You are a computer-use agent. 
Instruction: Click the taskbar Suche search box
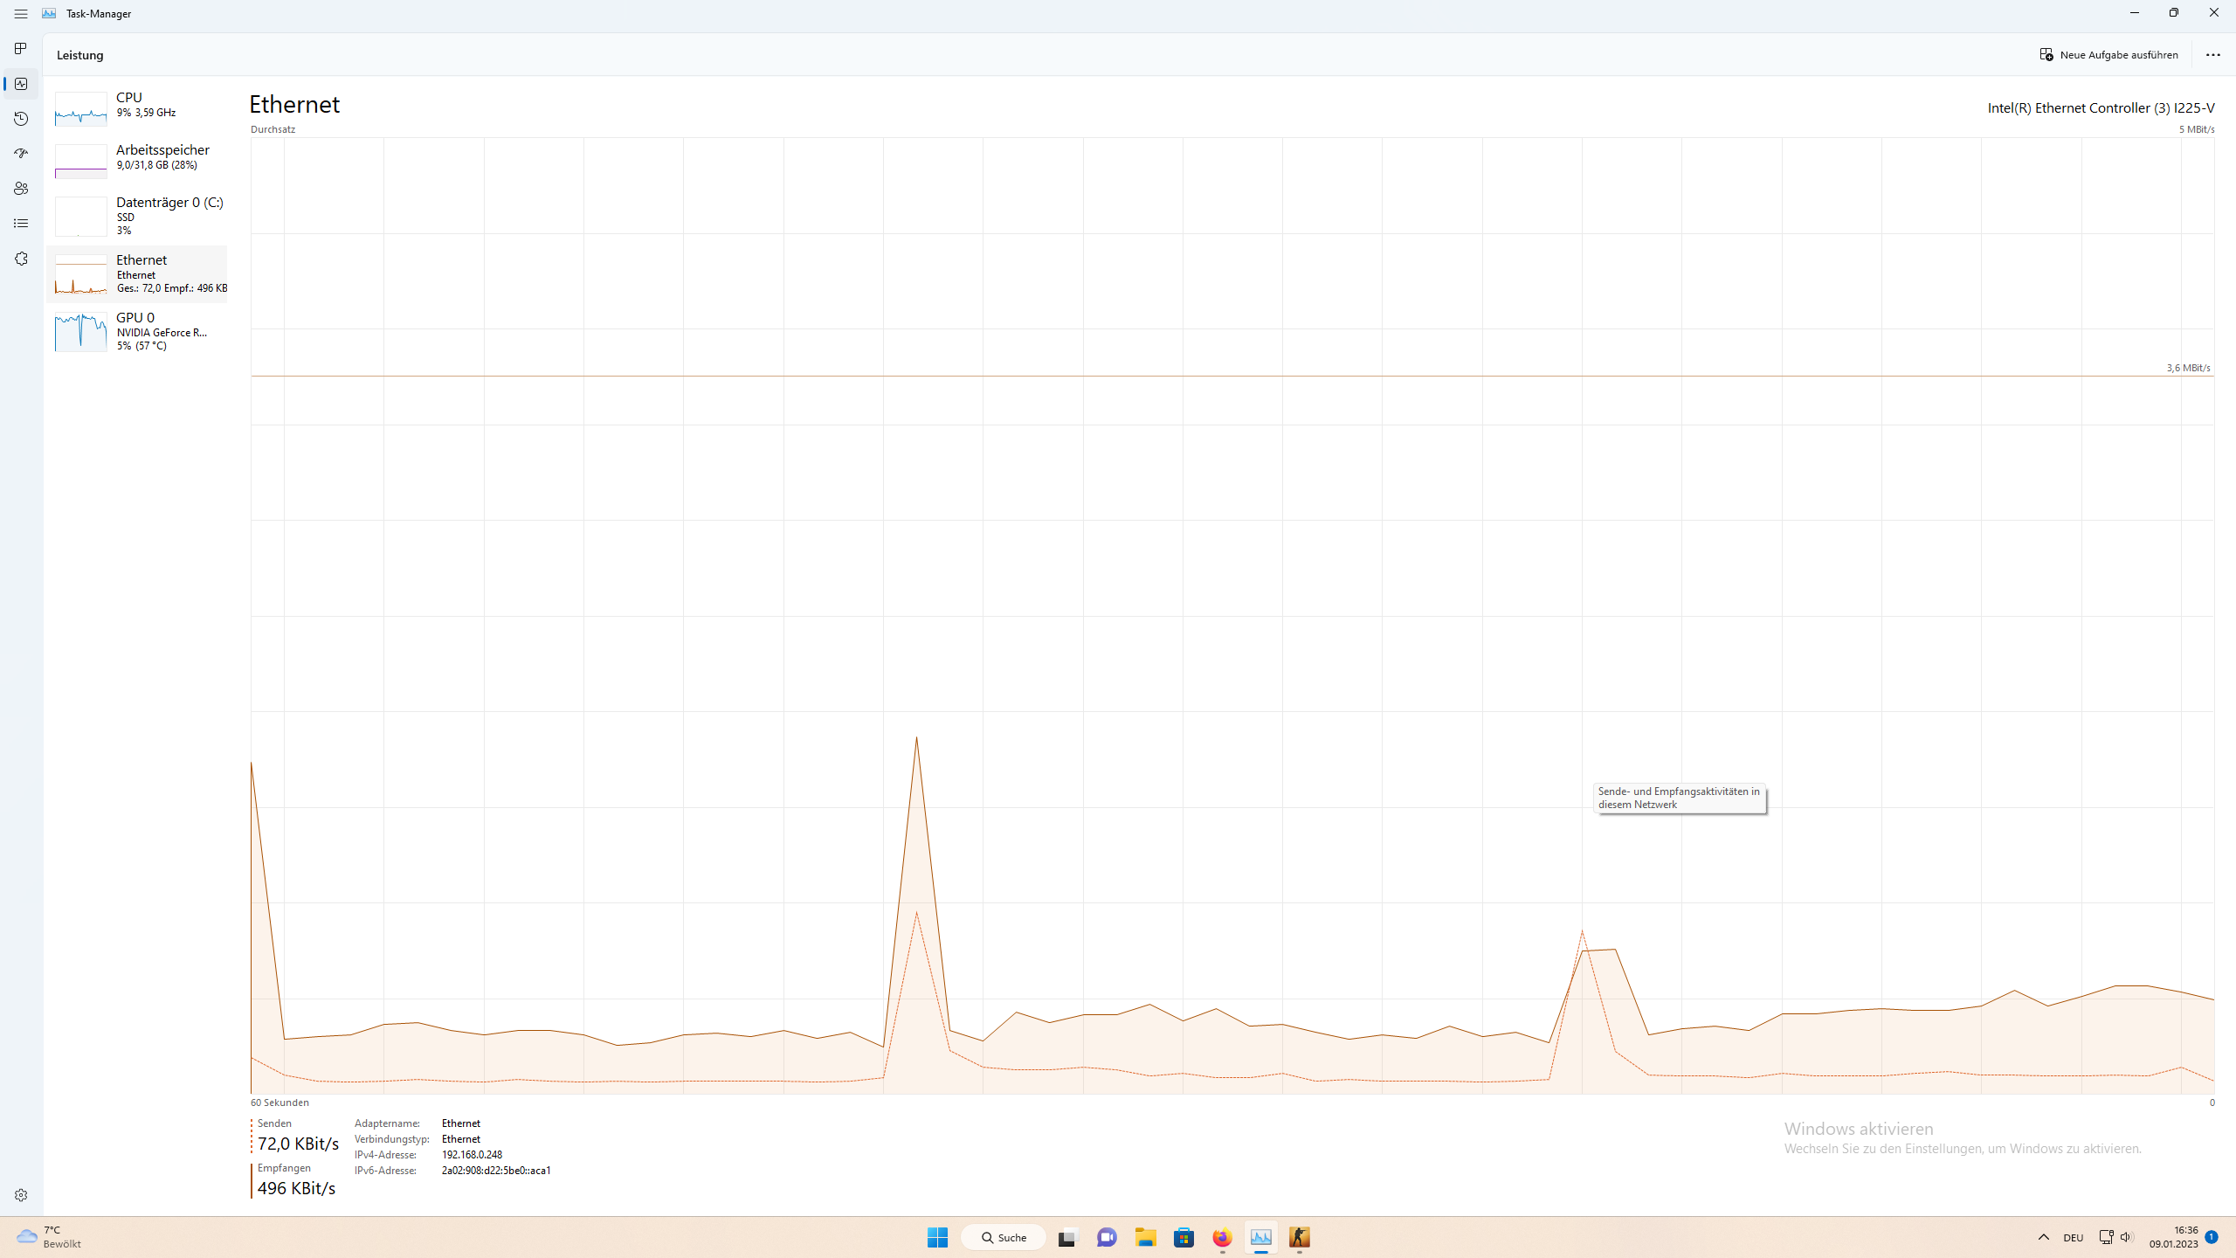1004,1237
